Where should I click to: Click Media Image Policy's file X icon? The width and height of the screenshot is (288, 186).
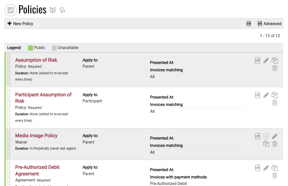(x=266, y=136)
